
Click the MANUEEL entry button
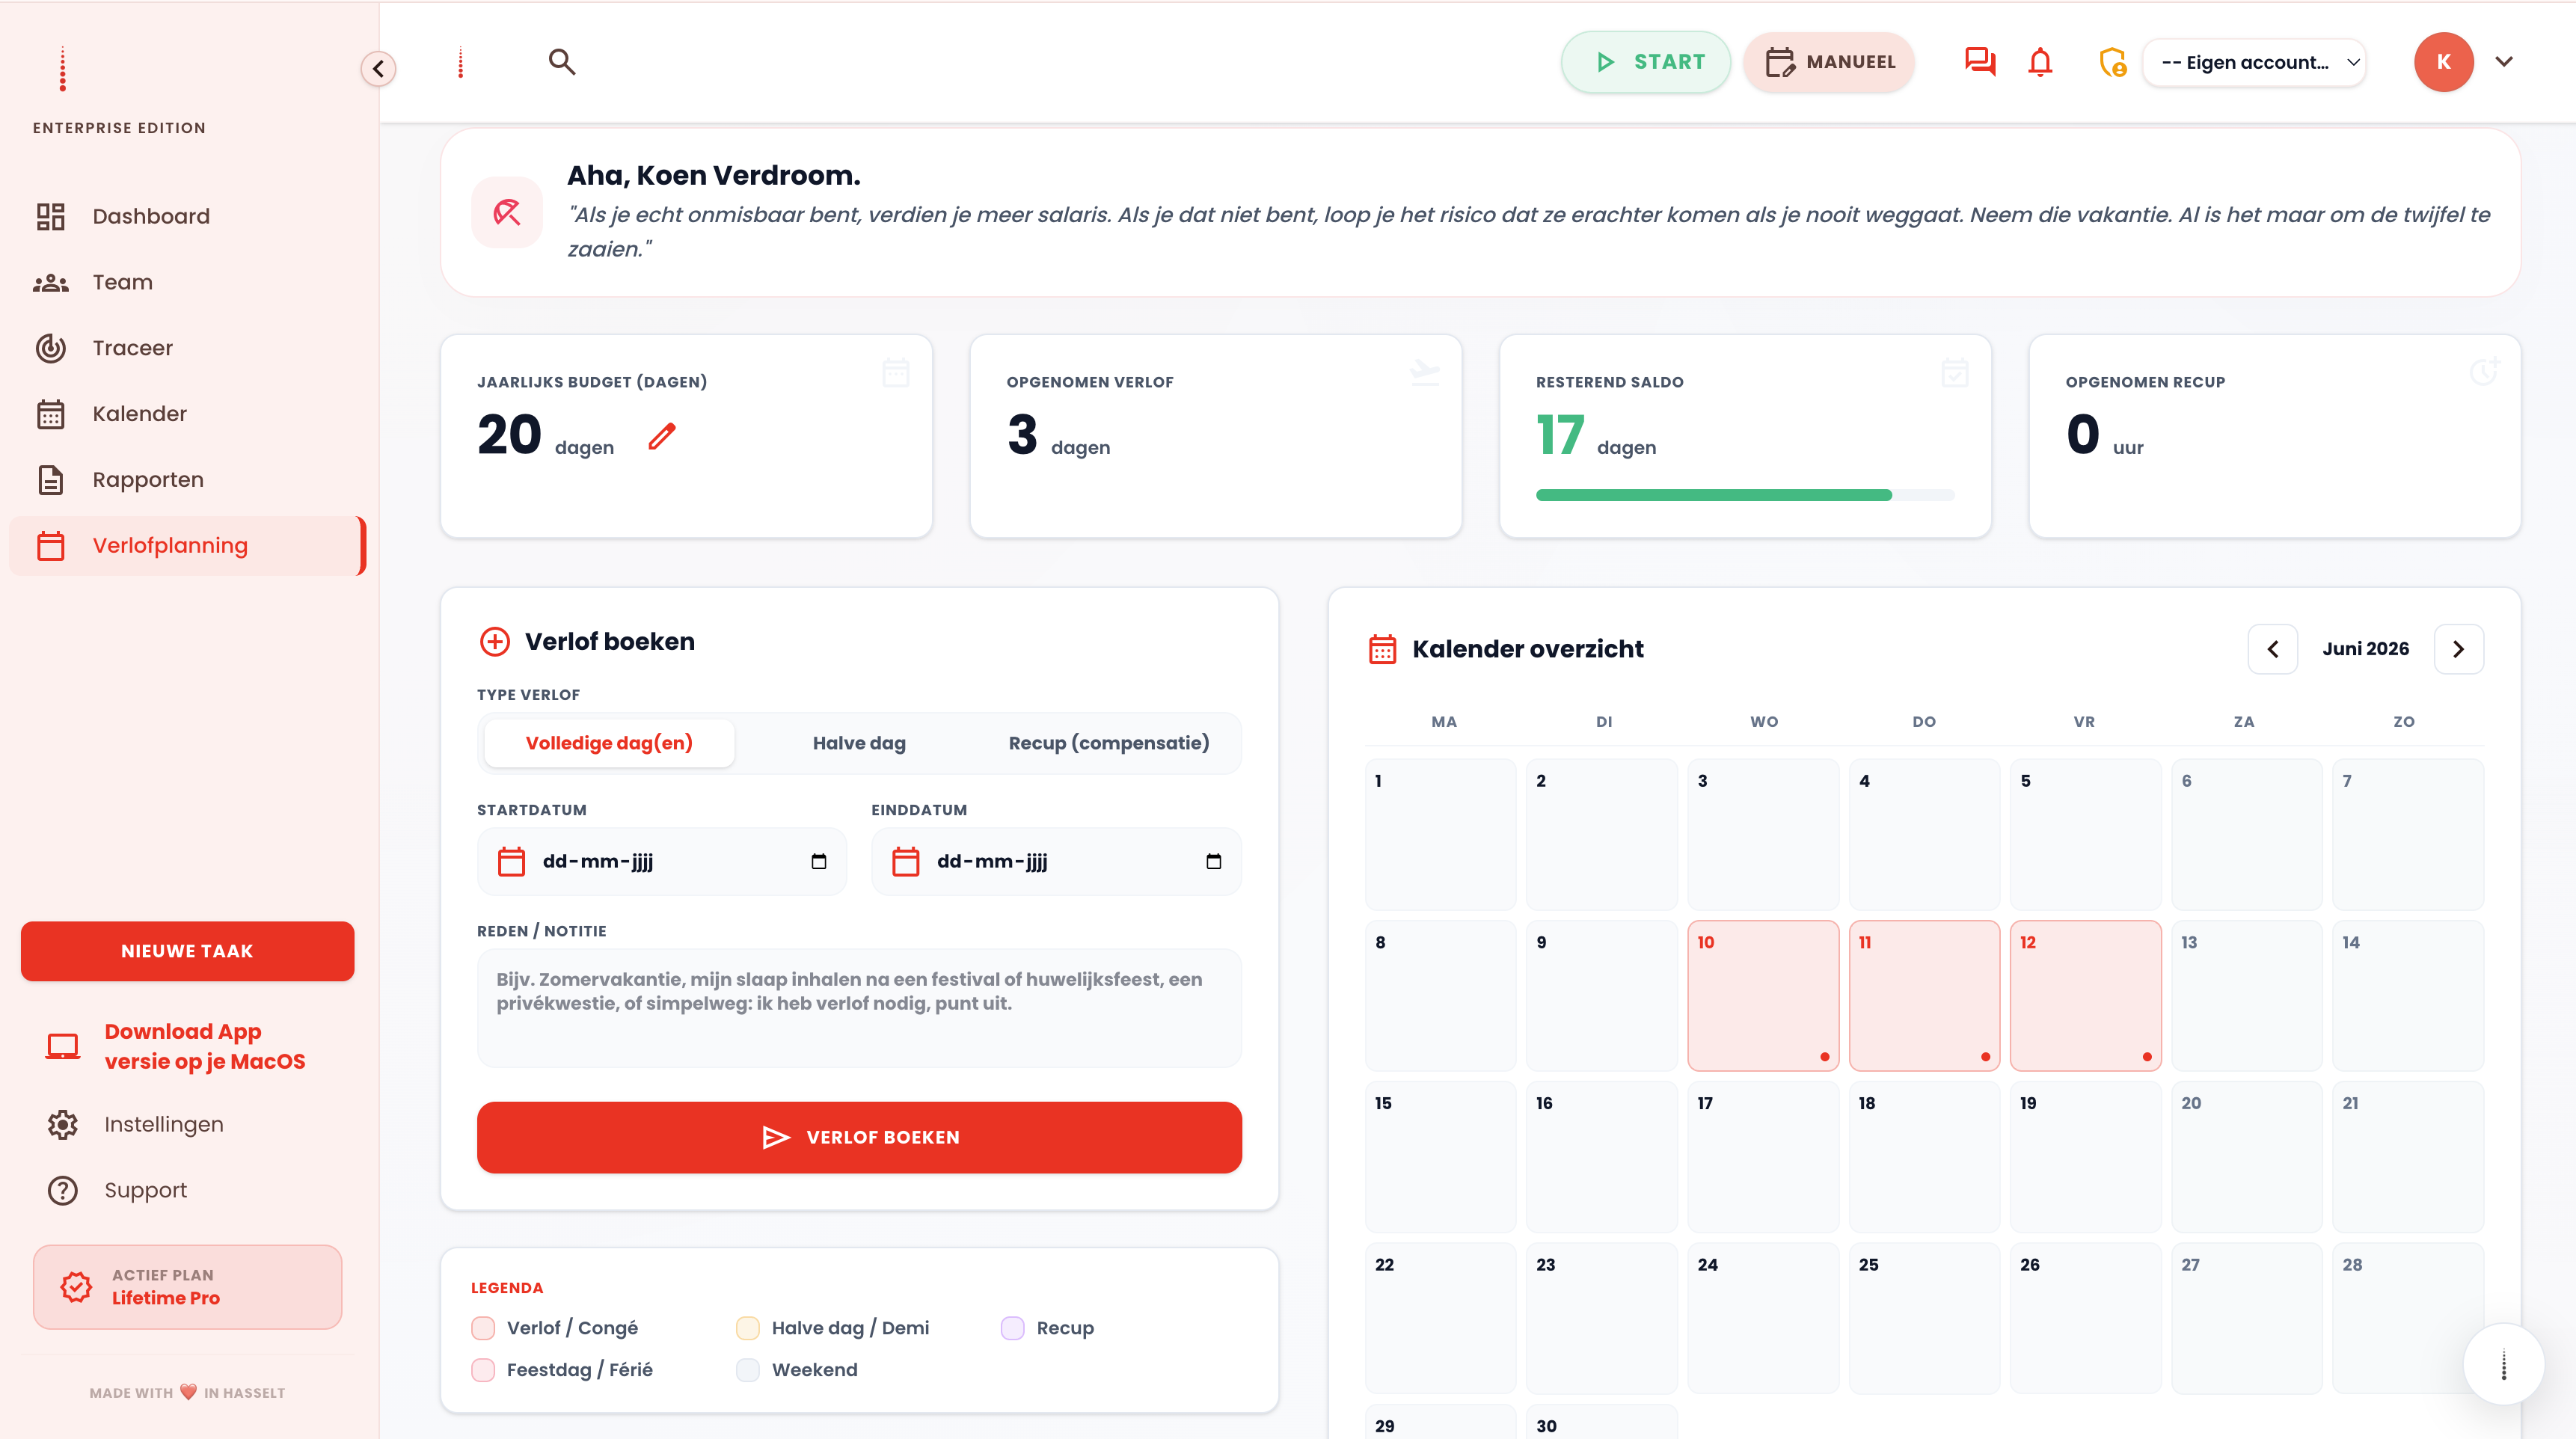pos(1829,62)
